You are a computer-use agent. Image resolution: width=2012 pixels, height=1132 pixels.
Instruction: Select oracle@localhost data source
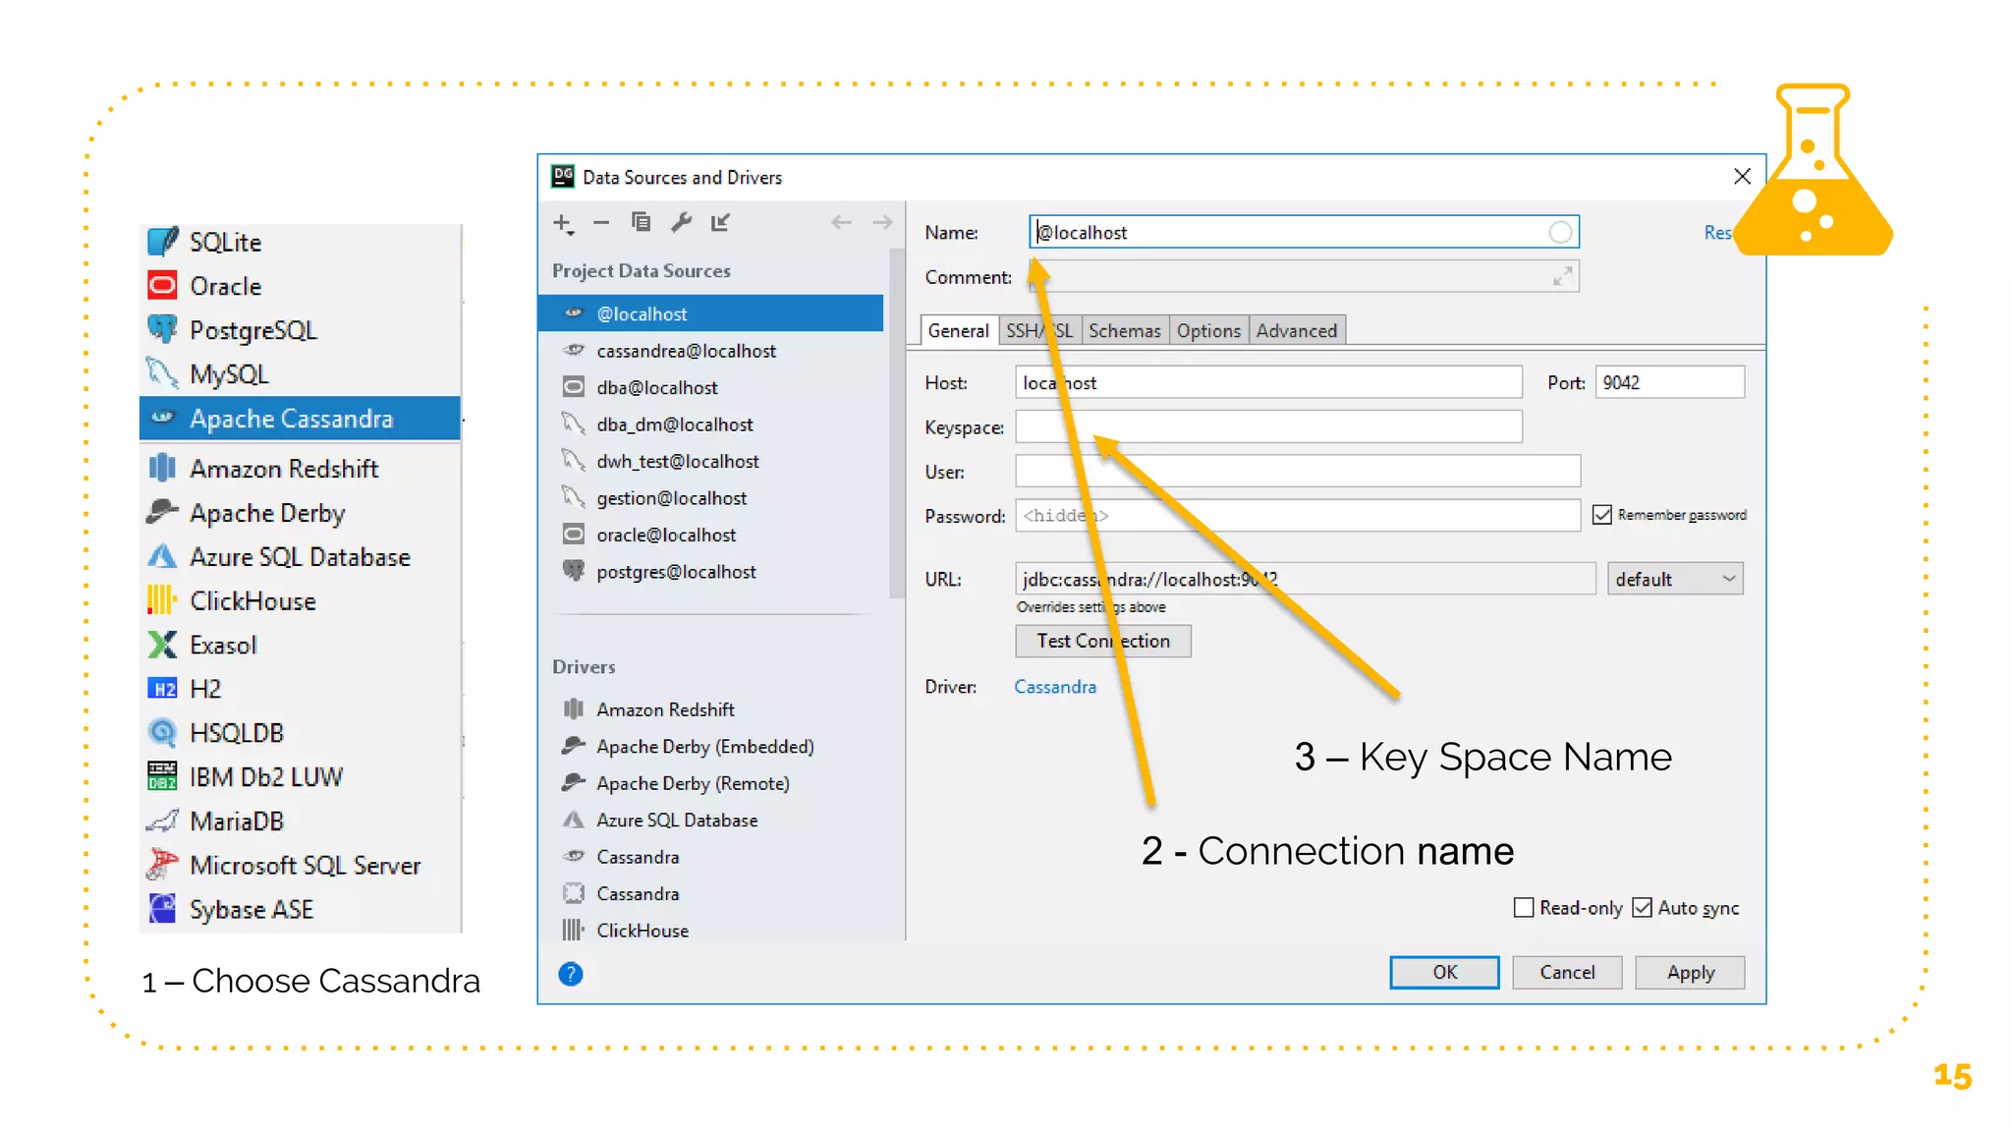tap(711, 535)
